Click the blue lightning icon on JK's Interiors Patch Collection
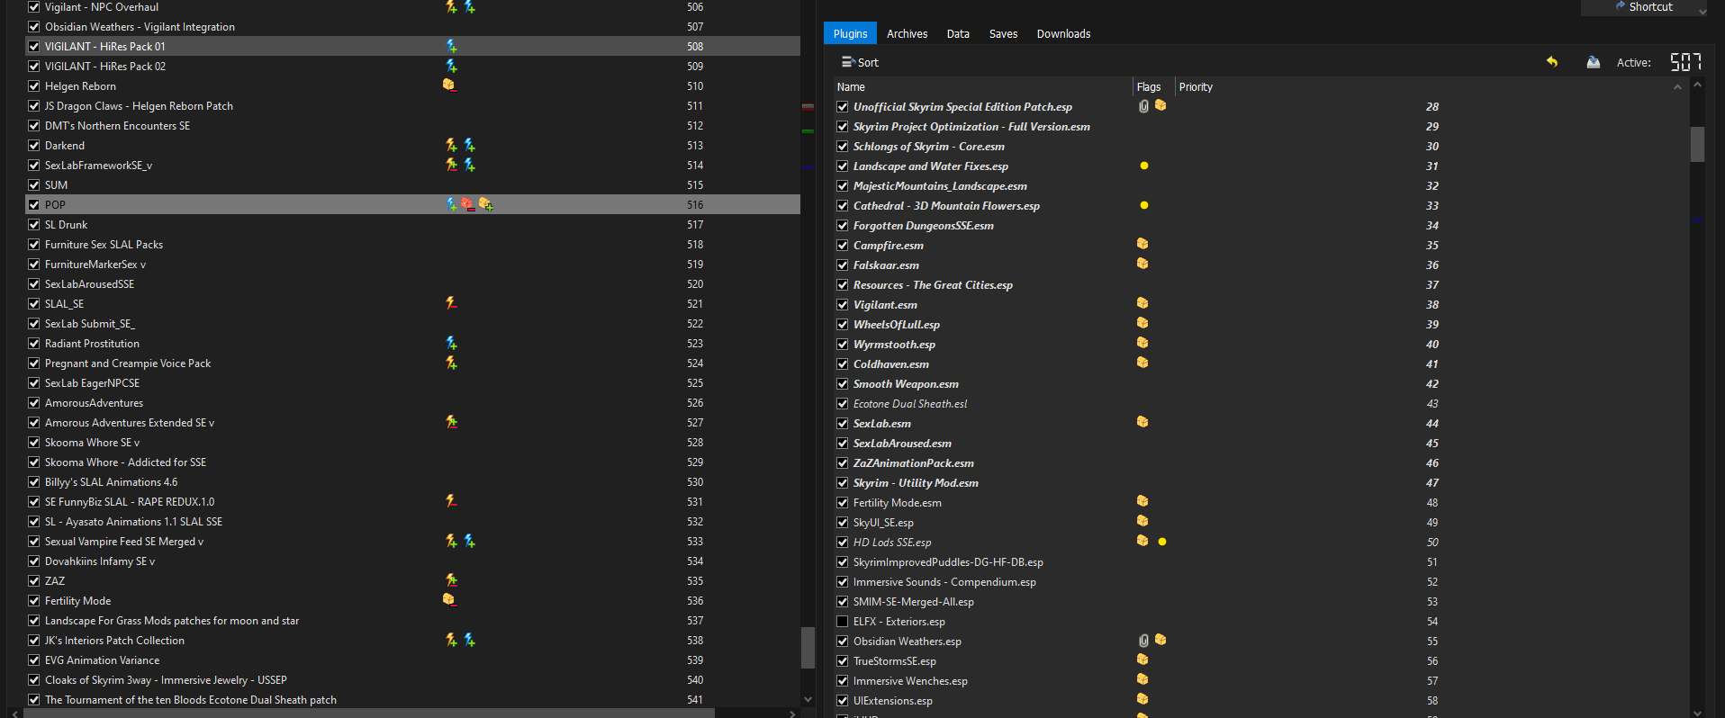The image size is (1725, 718). [469, 640]
